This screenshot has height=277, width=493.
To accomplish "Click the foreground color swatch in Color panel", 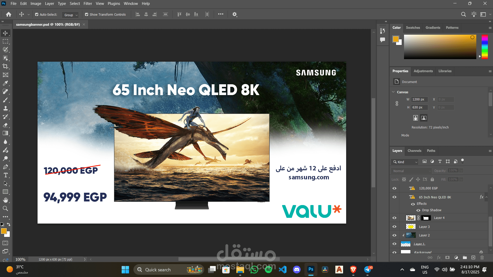I will tap(396, 39).
